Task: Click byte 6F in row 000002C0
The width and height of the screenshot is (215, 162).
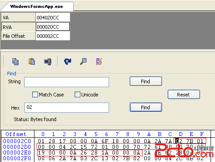Action: 105,141
